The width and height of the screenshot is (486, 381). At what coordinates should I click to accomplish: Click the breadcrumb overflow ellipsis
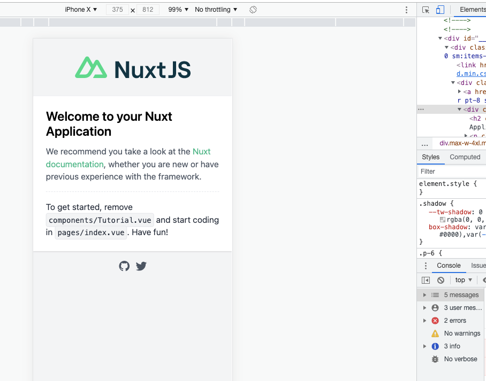424,144
